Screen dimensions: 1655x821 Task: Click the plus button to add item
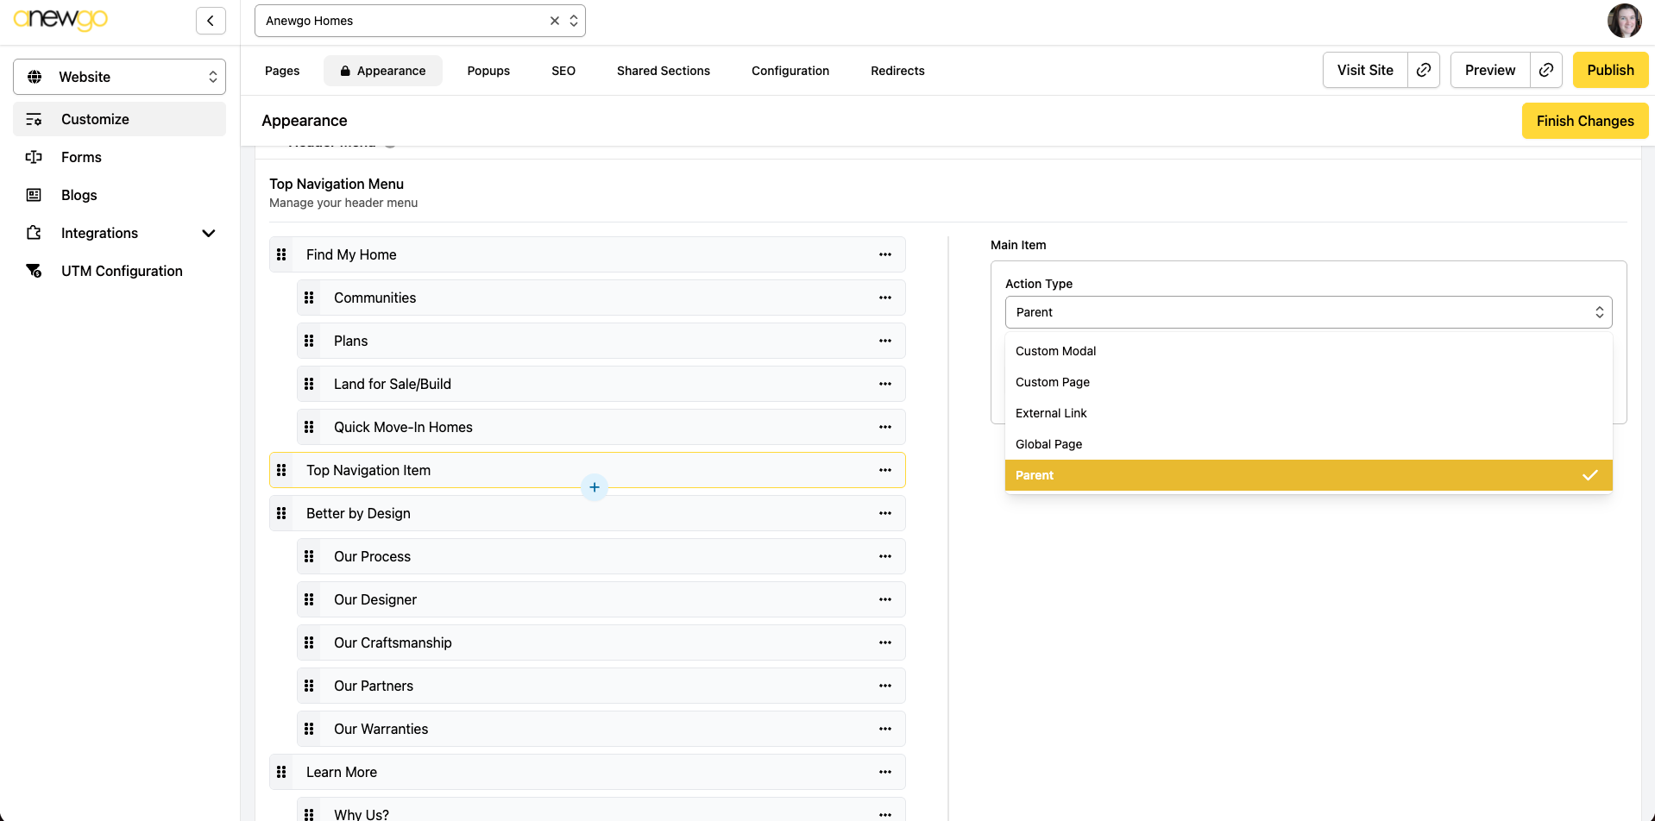point(595,487)
